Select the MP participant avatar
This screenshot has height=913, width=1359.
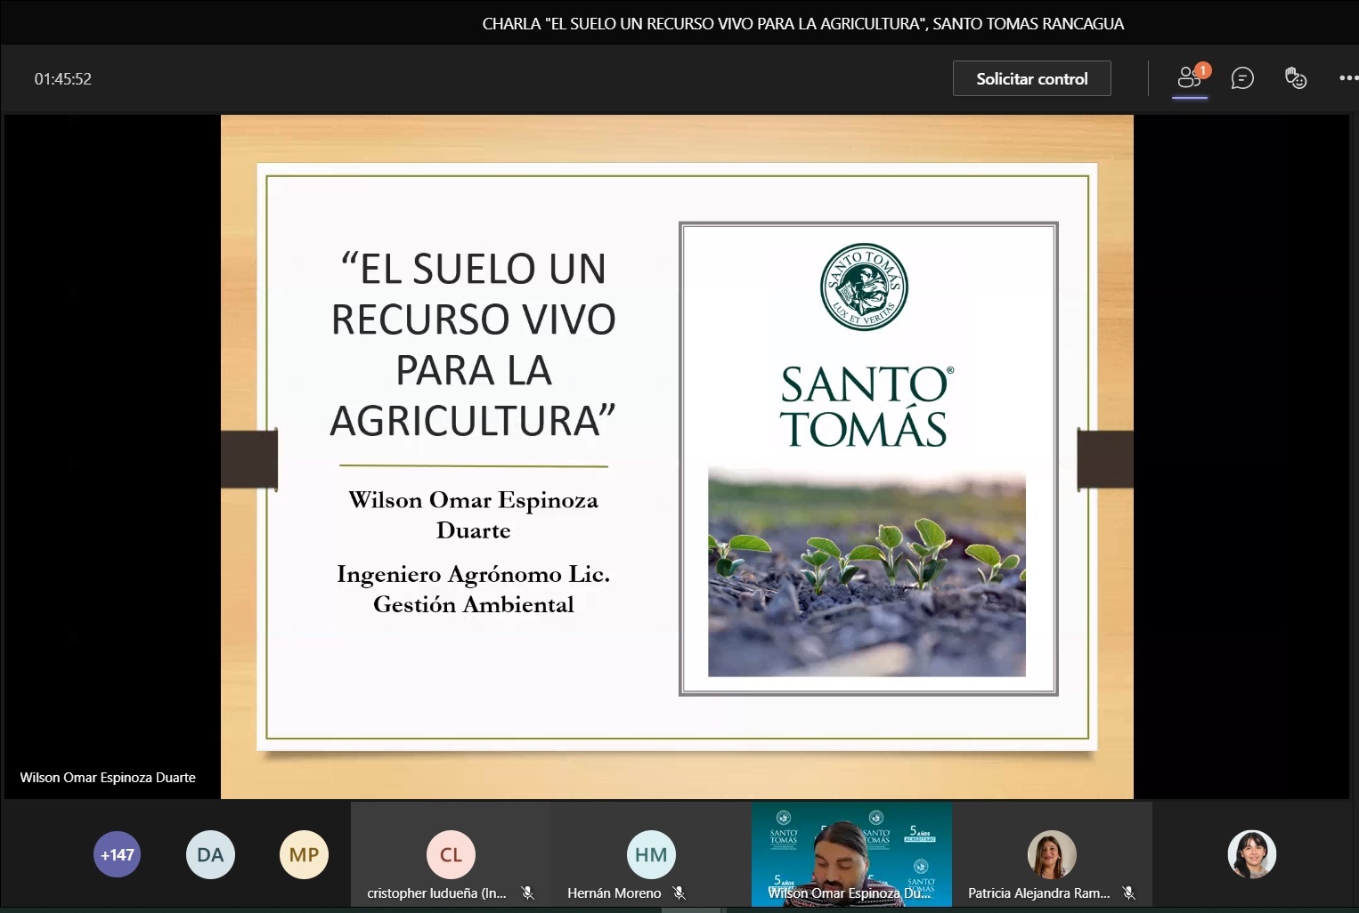click(x=304, y=854)
